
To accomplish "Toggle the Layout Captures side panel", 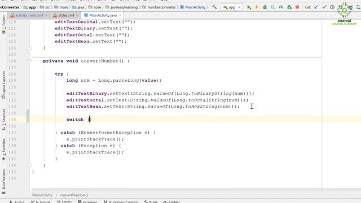I will click(3, 85).
